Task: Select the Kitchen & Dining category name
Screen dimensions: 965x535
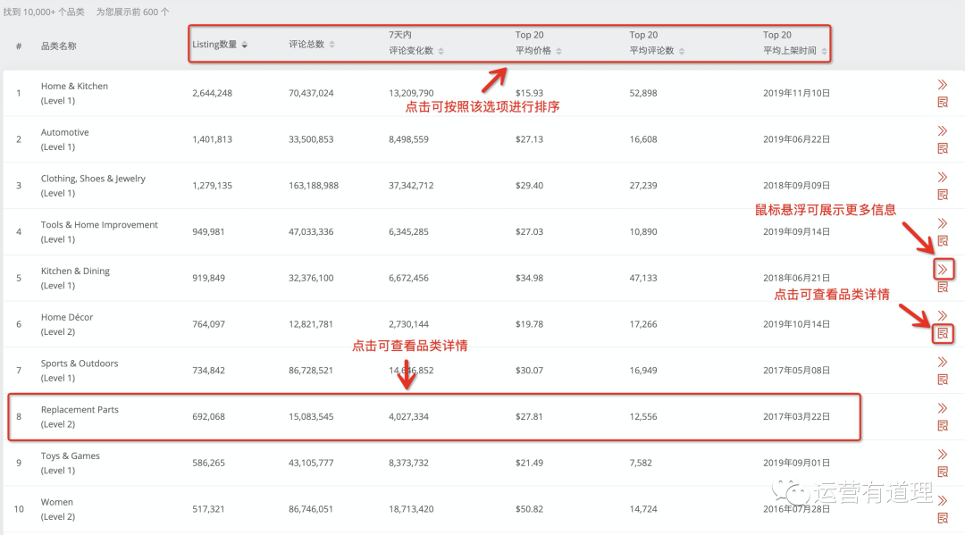Action: (75, 272)
